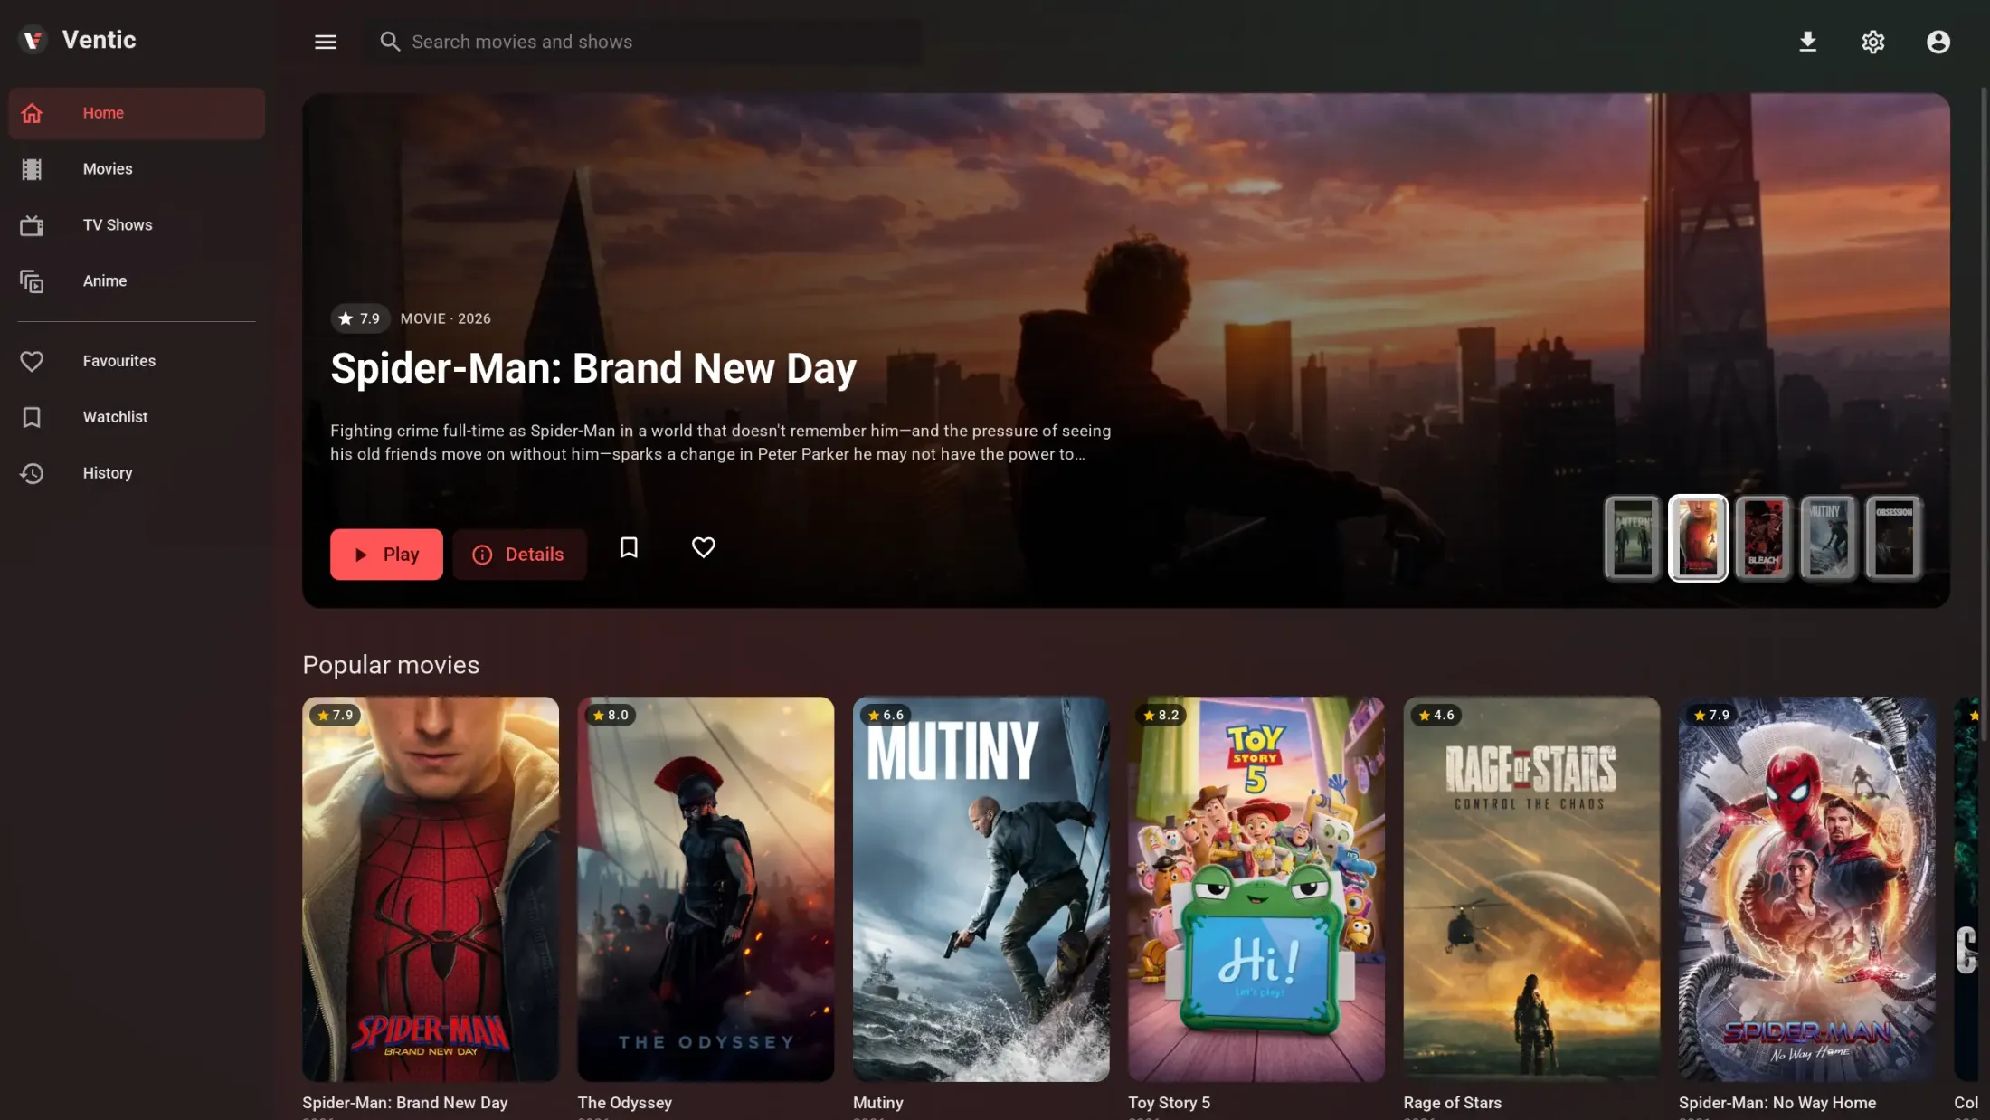This screenshot has width=1990, height=1120.
Task: Click the page vertical scrollbar
Action: click(1985, 416)
